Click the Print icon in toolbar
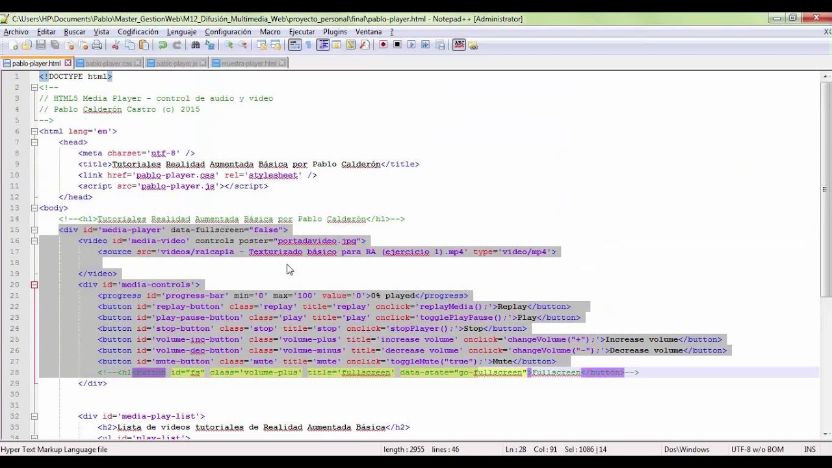The height and width of the screenshot is (468, 832). coord(97,45)
